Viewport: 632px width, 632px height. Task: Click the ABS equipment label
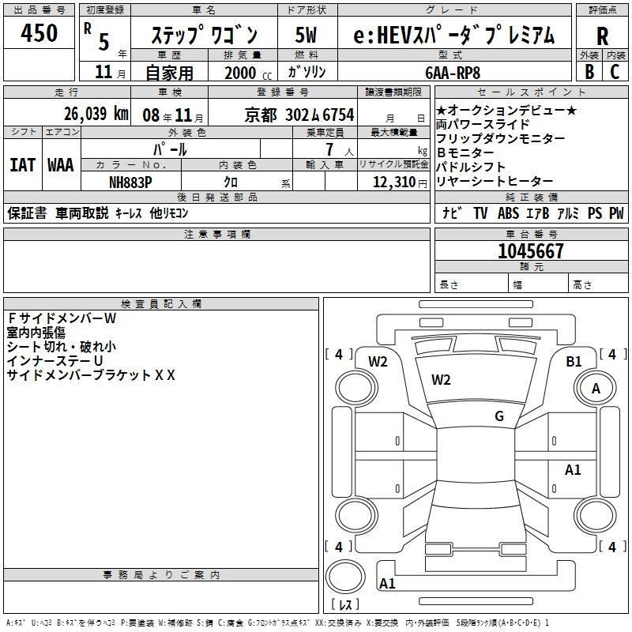(x=508, y=213)
